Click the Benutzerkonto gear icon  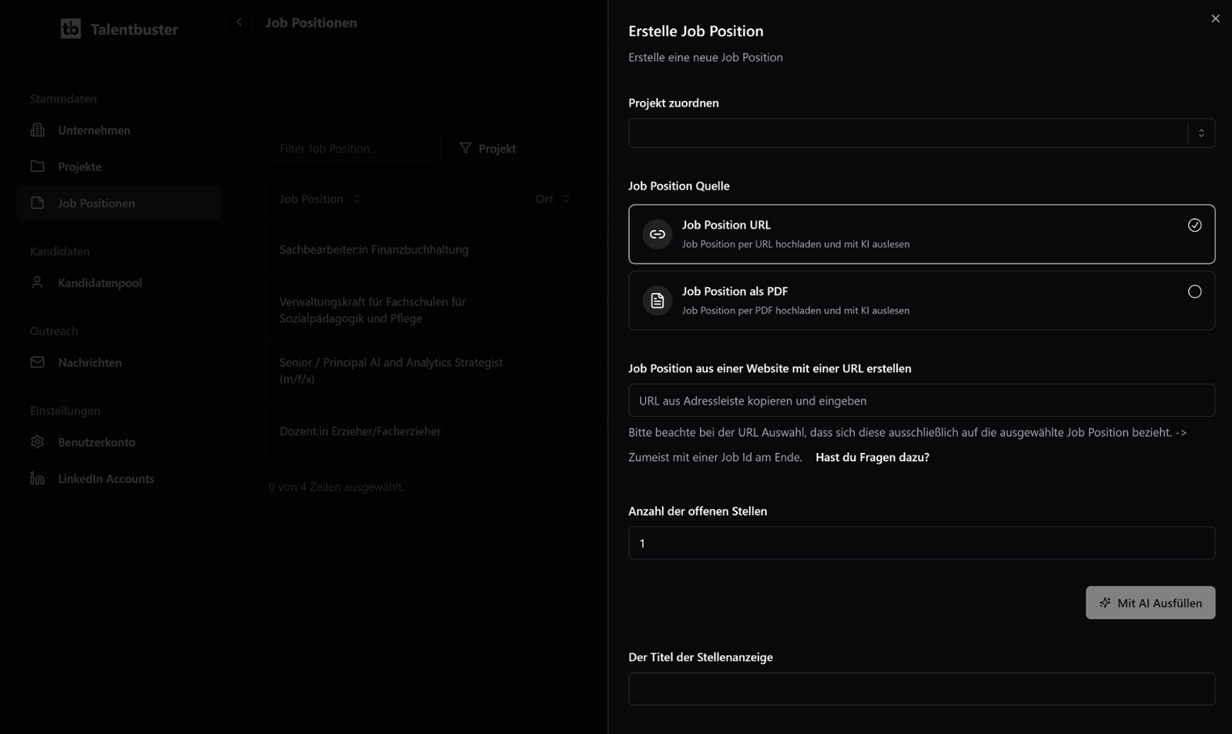37,442
